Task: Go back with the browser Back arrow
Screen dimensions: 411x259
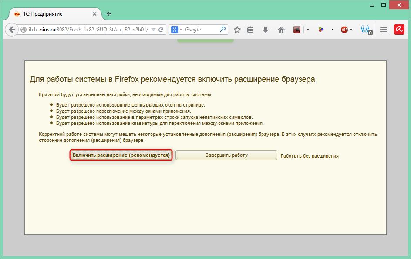Action: click(x=11, y=30)
